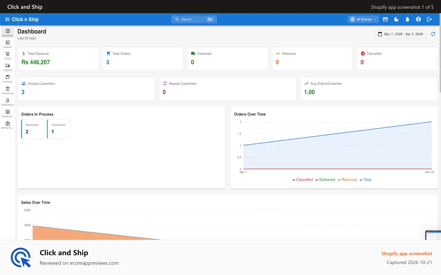Select the Received orders status tile
The height and width of the screenshot is (275, 441).
(x=33, y=129)
